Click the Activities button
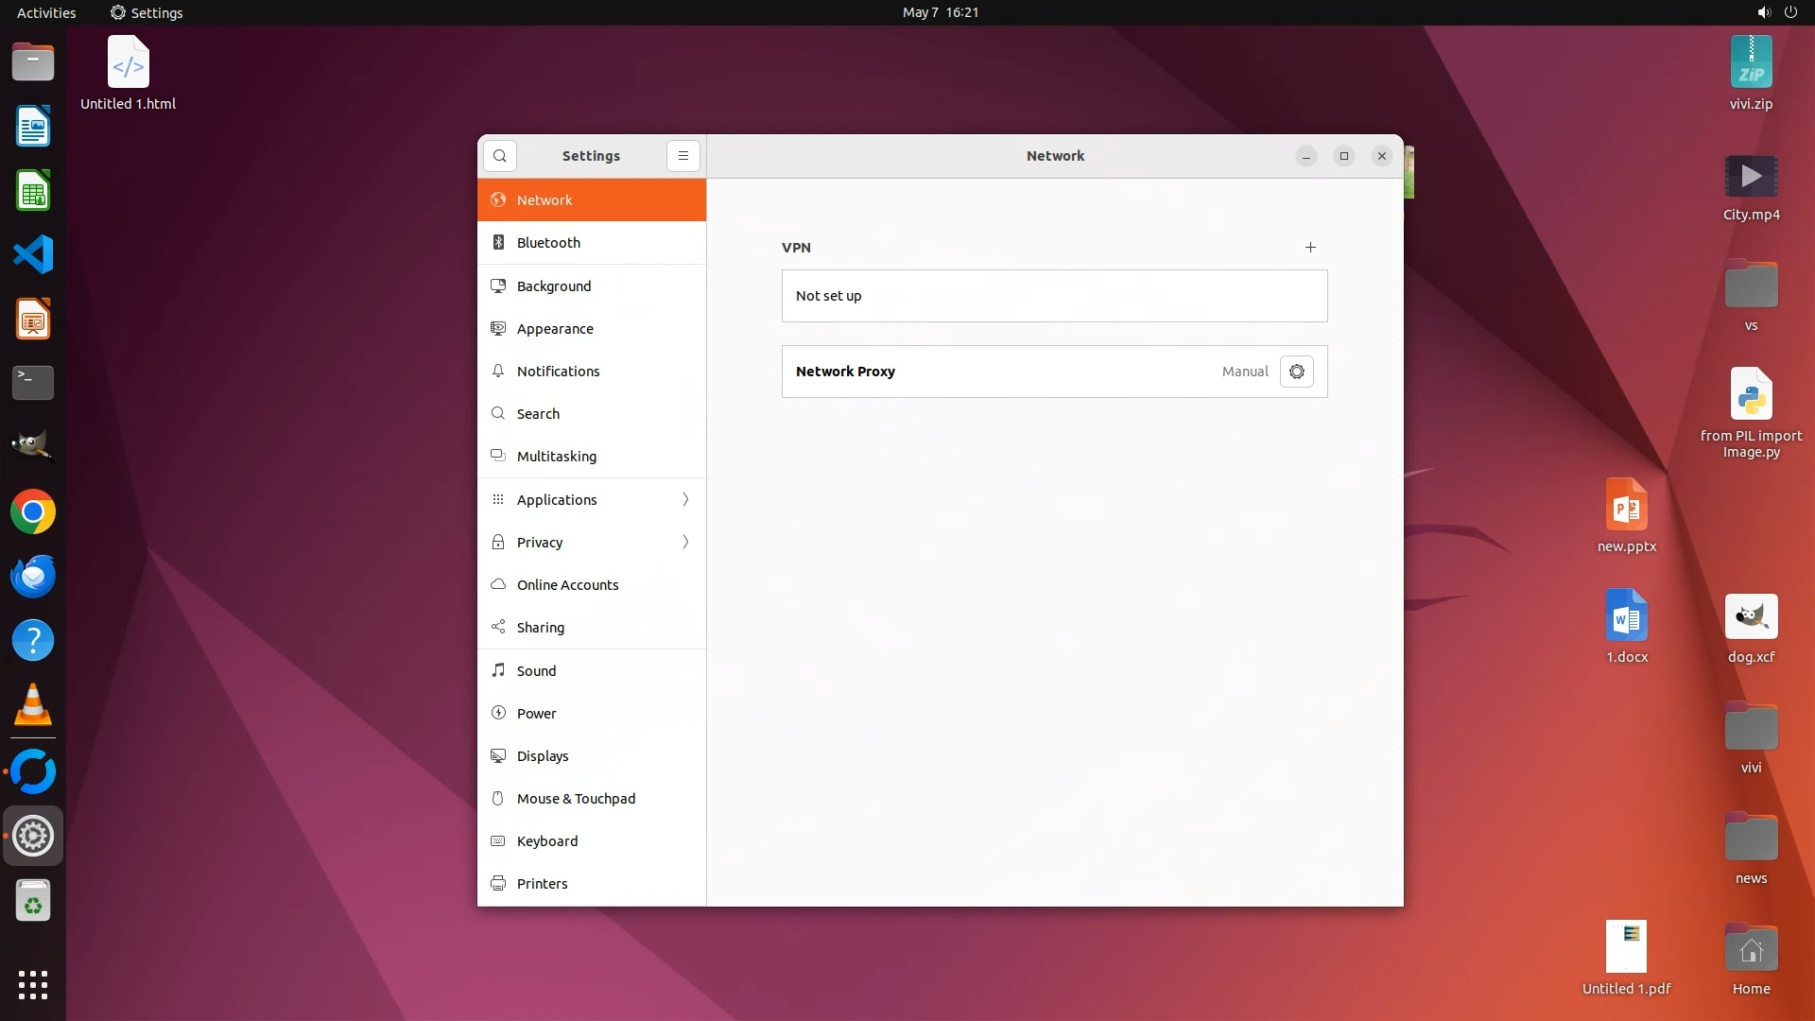 point(46,12)
